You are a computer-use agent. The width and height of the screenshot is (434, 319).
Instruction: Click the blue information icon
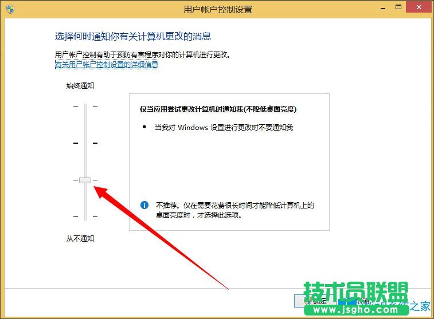(144, 205)
